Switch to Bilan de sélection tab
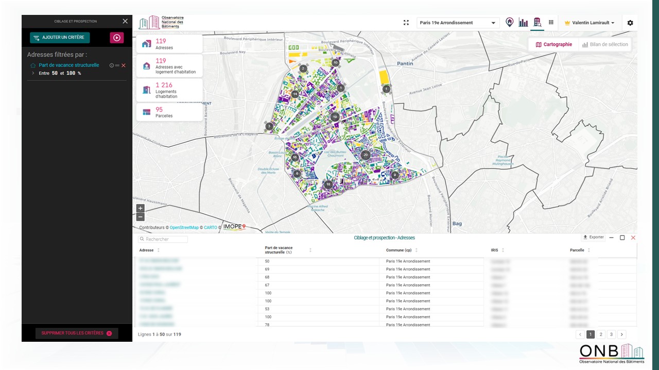Screen dimensions: 659x370 pos(605,45)
